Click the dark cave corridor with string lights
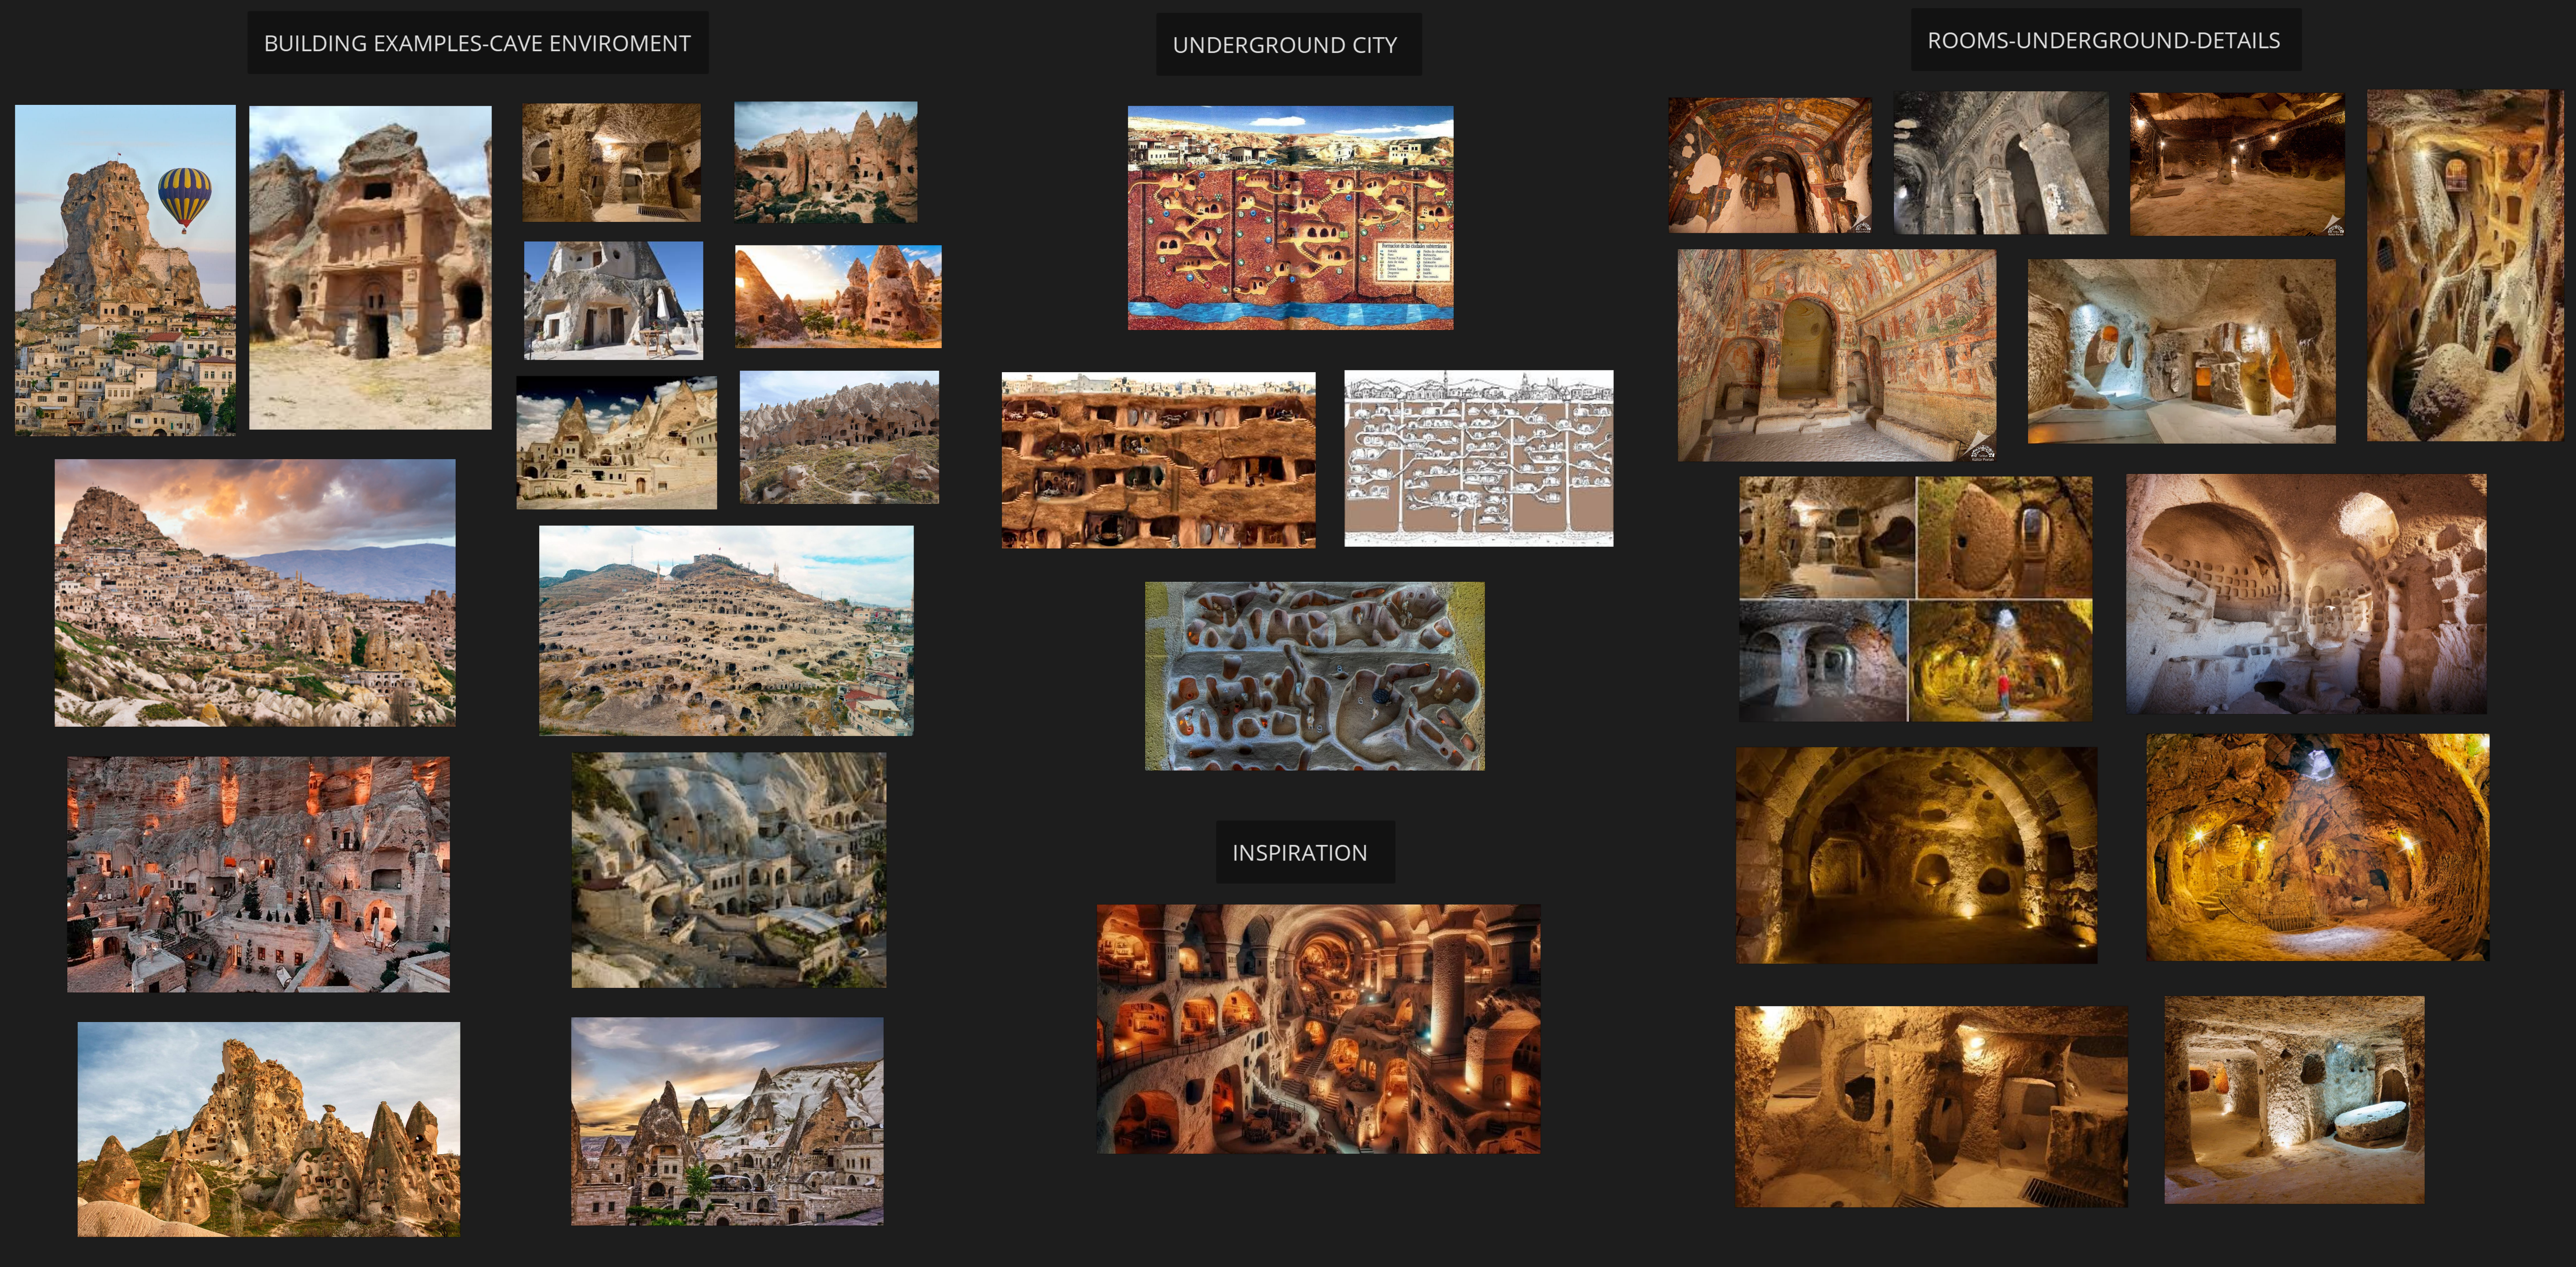The width and height of the screenshot is (2576, 1267). tap(2237, 165)
